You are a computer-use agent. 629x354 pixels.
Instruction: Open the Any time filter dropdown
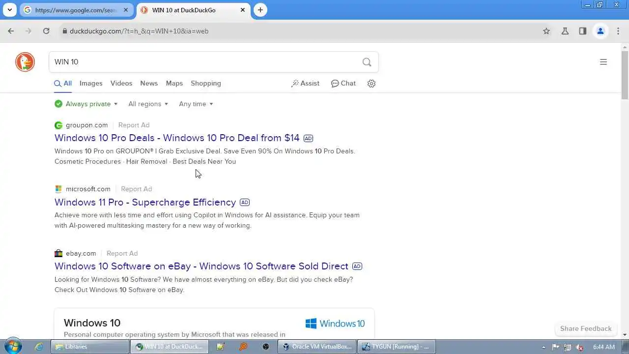[x=196, y=104]
